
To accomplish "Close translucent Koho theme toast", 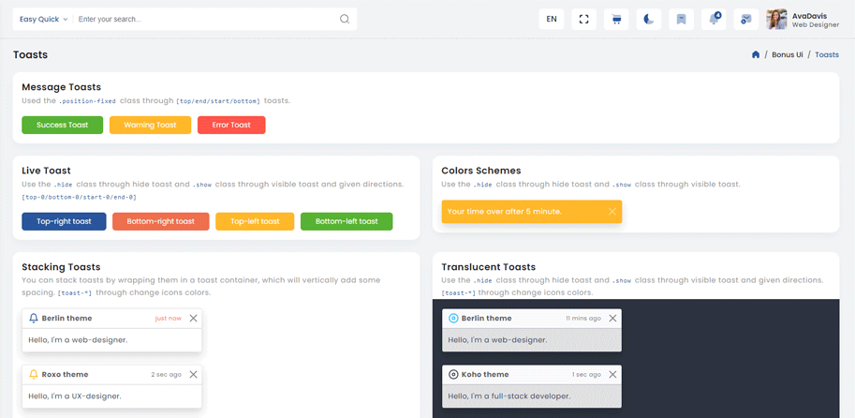I will click(x=612, y=375).
